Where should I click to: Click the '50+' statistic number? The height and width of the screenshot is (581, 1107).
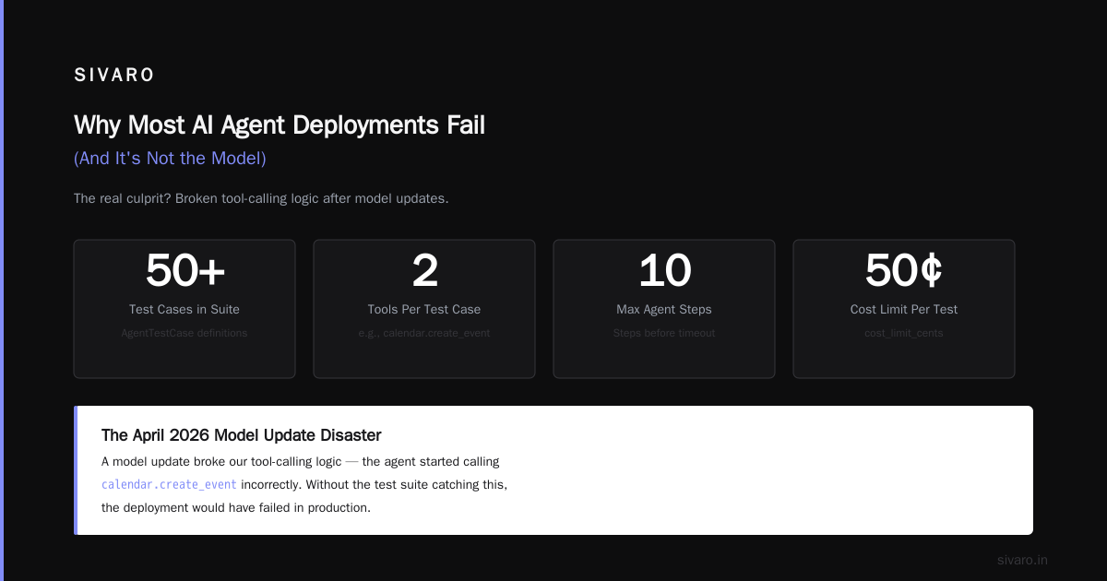click(184, 271)
